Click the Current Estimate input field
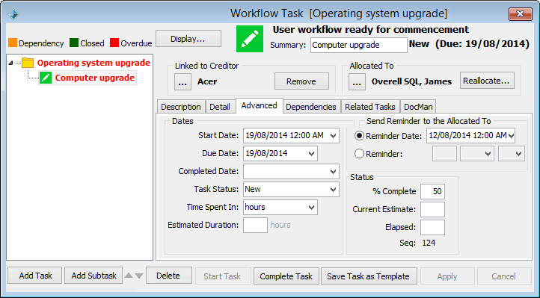 click(x=432, y=209)
